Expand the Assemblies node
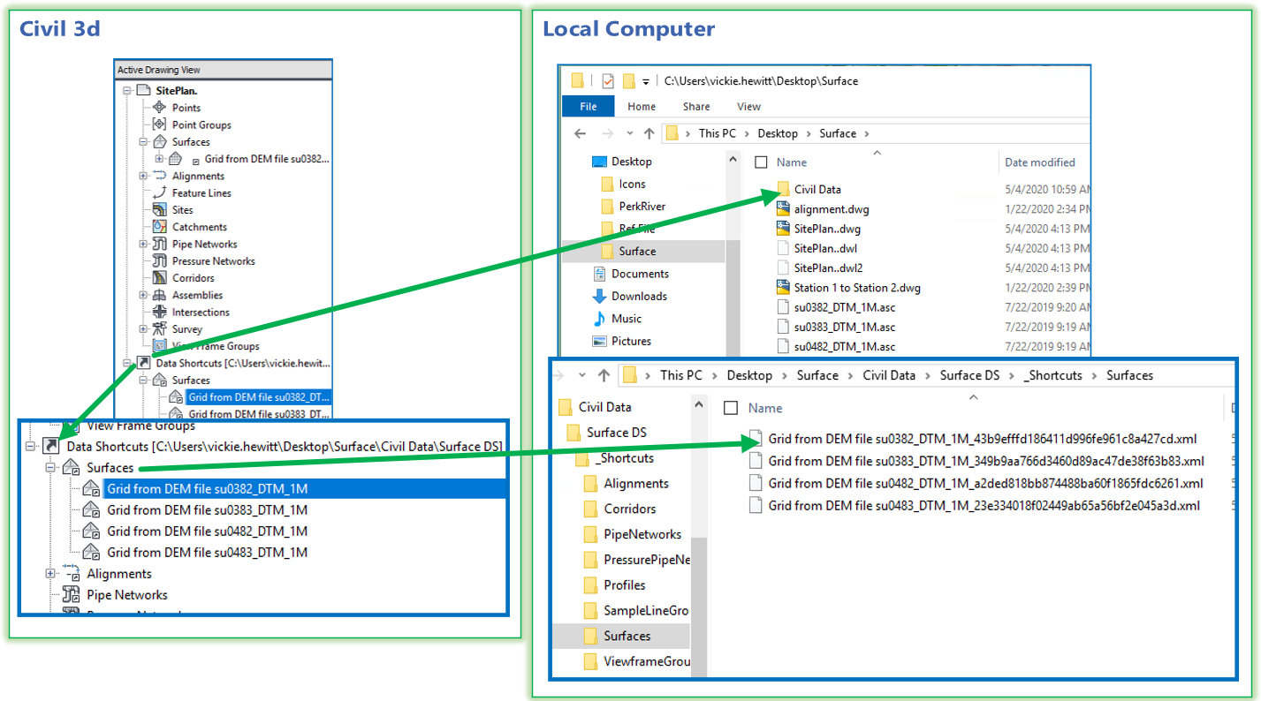 coord(144,295)
